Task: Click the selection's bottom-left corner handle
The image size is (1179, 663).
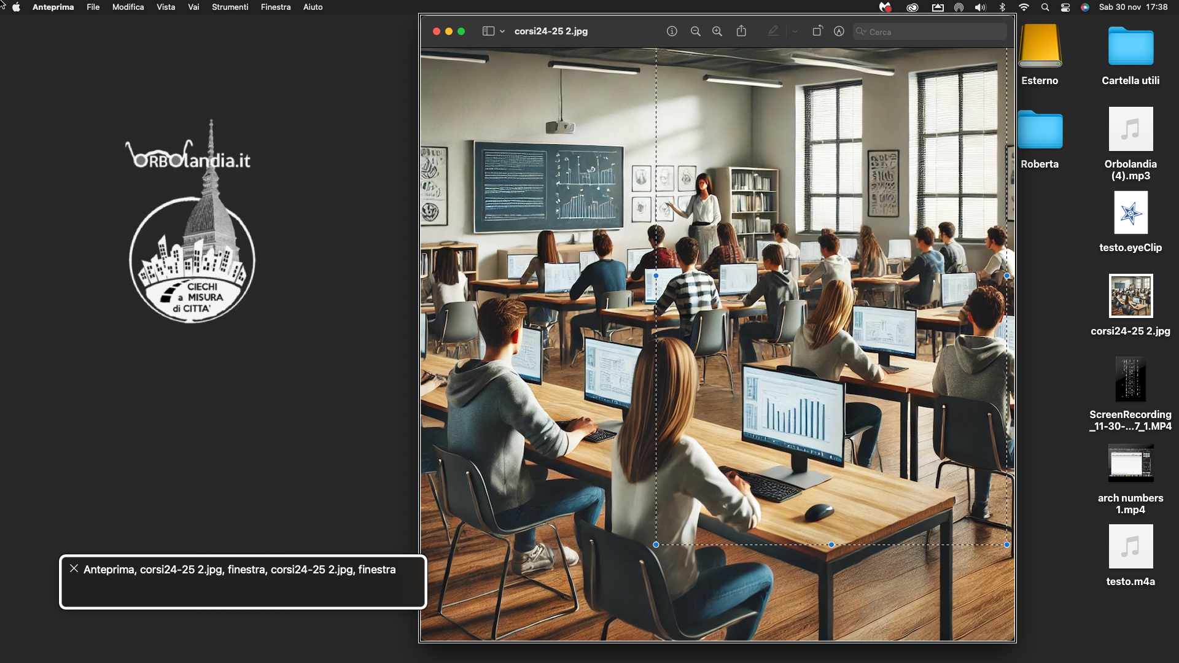Action: point(656,545)
